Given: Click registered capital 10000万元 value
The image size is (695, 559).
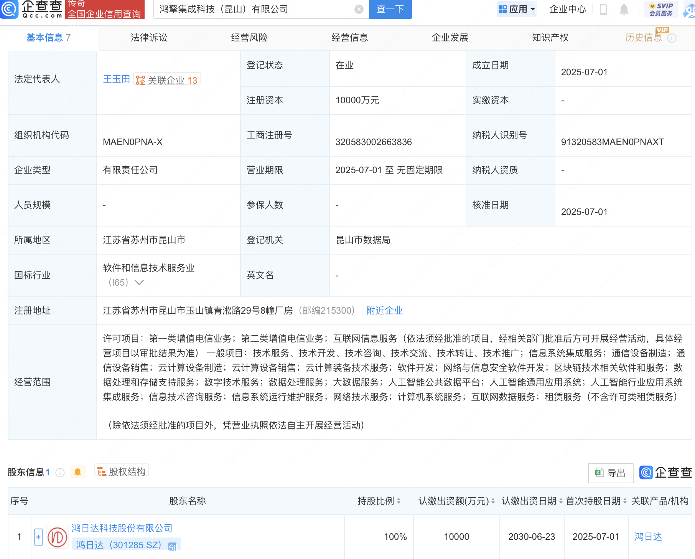Looking at the screenshot, I should pos(357,100).
